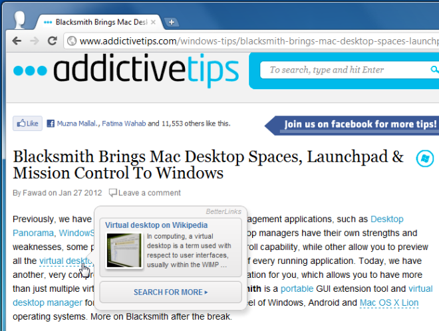The width and height of the screenshot is (439, 331).
Task: Click the Facebook logo next to names
Action: [51, 124]
